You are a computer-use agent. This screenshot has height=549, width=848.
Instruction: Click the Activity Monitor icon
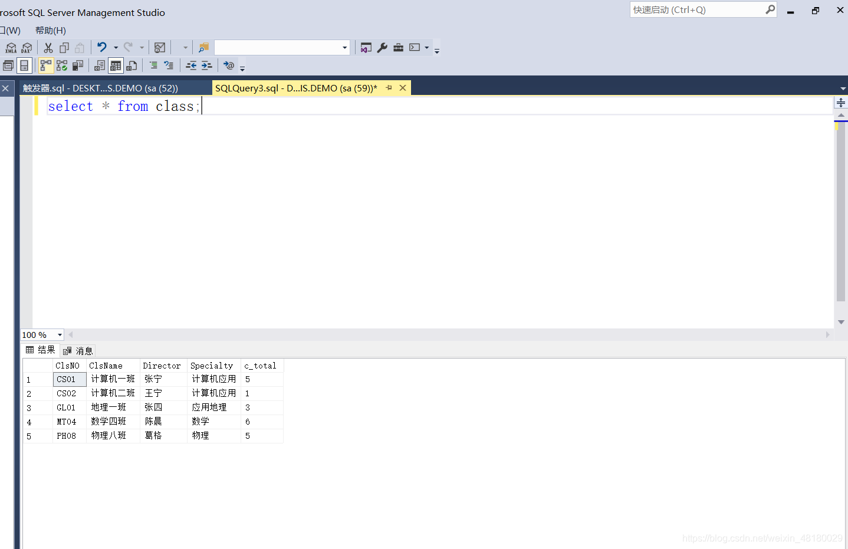[x=160, y=48]
